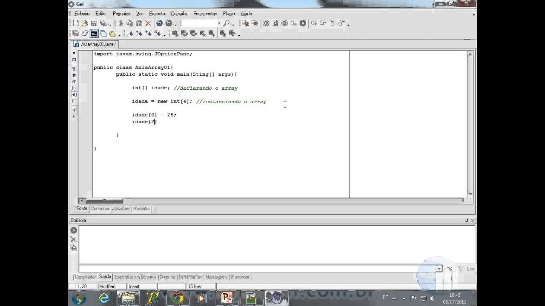Open the Projecto menu
The width and height of the screenshot is (545, 306).
157,14
